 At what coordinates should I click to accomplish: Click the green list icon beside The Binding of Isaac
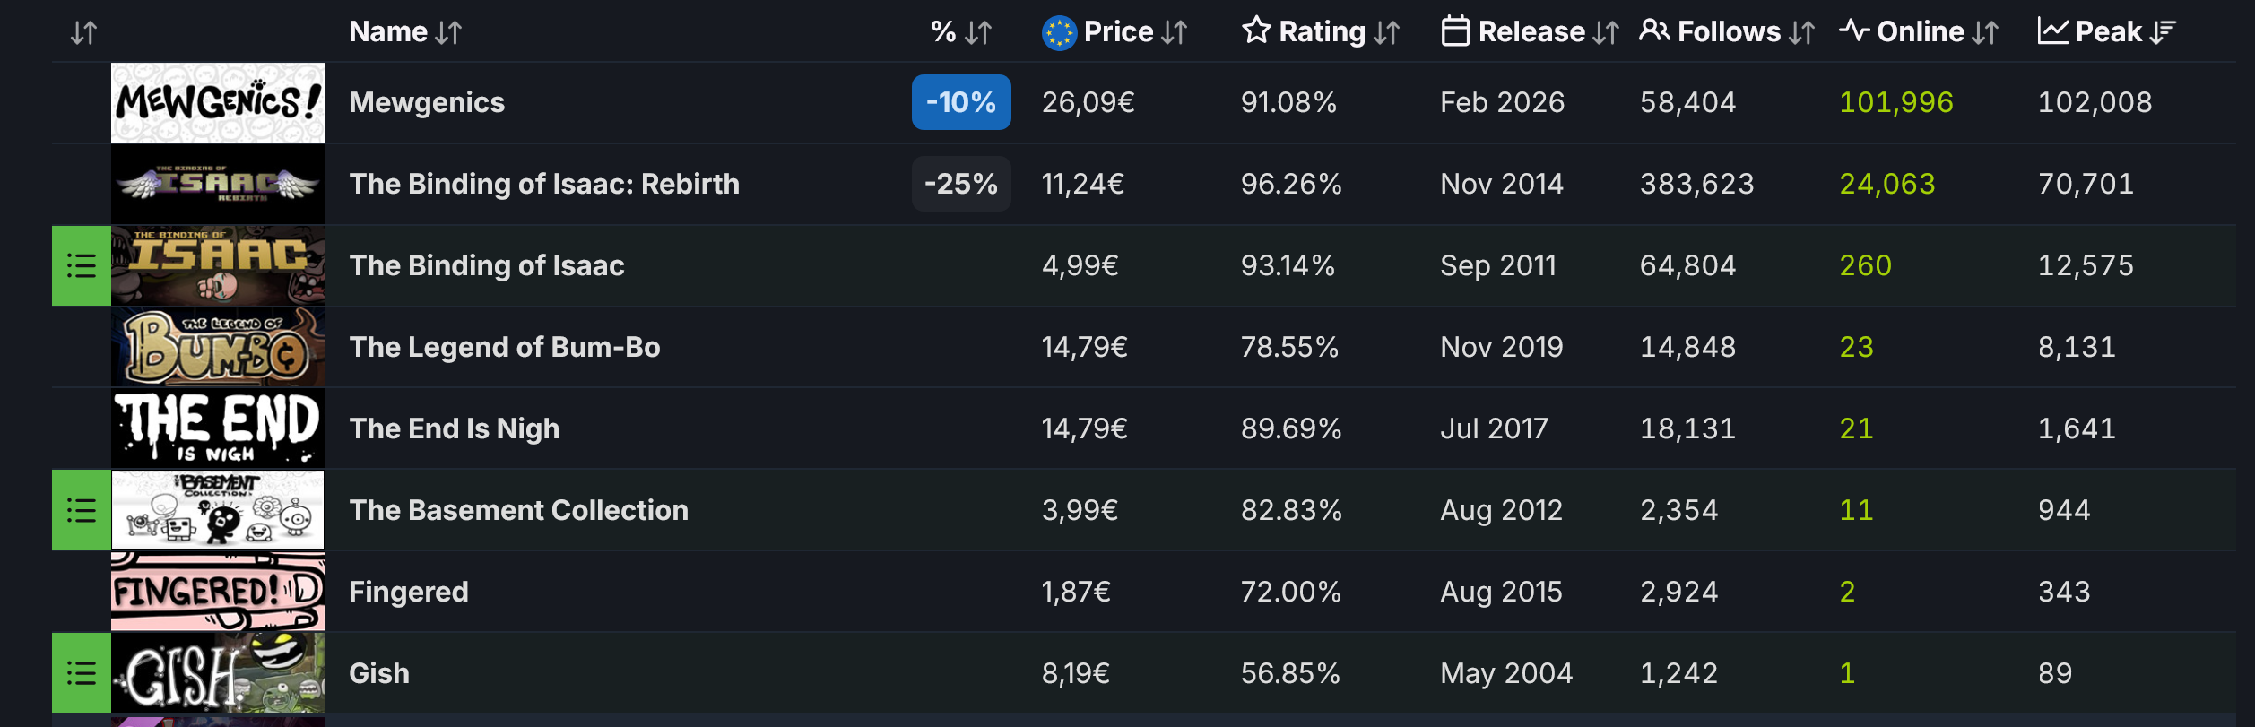coord(81,266)
